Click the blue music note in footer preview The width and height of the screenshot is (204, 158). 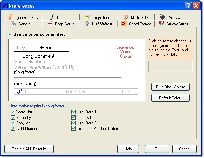point(20,92)
